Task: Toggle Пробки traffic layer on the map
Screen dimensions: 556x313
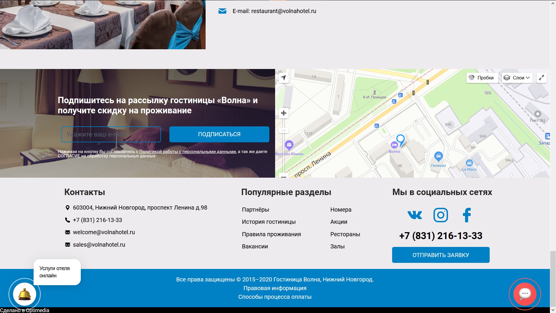Action: 482,78
